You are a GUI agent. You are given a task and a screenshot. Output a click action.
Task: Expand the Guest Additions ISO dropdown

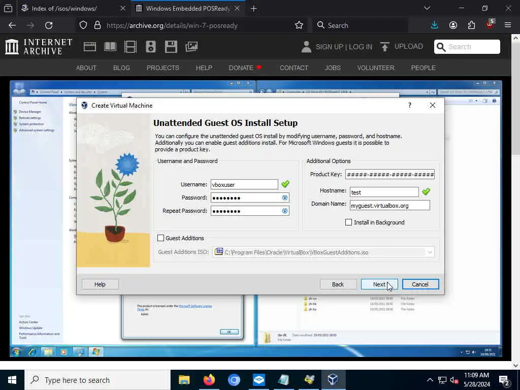(x=430, y=252)
